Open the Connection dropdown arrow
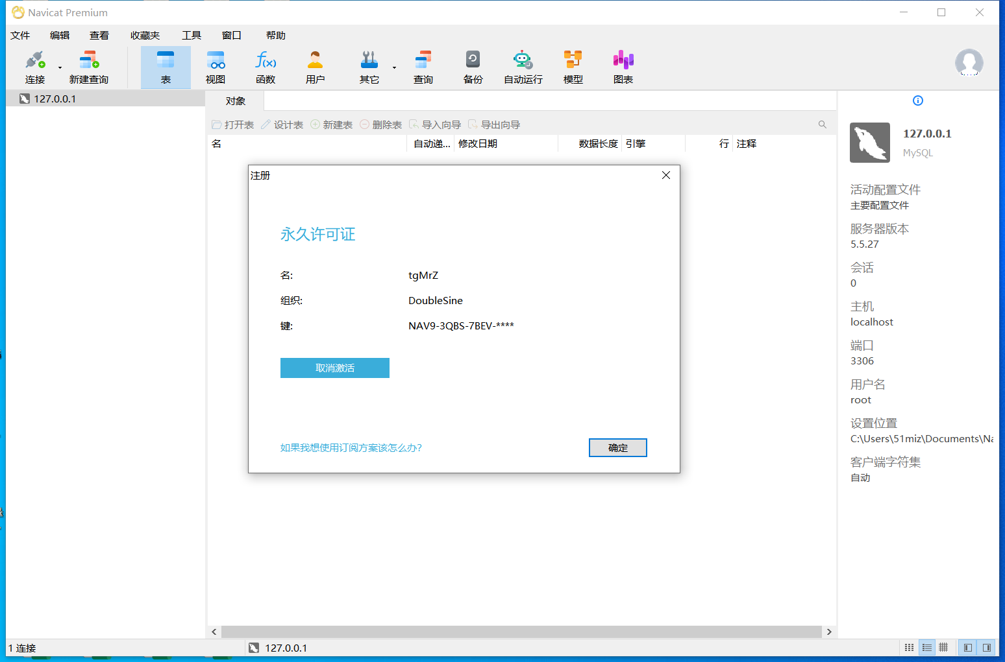Image resolution: width=1005 pixels, height=662 pixels. 60,67
